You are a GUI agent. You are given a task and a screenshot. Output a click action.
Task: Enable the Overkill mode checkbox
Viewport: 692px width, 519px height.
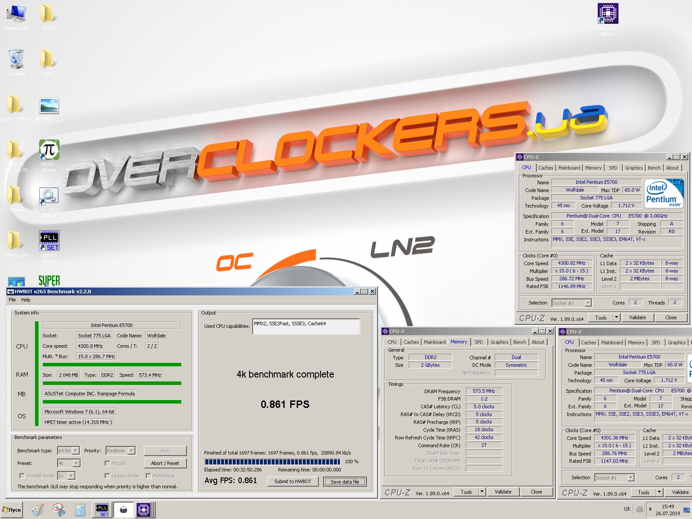click(x=22, y=476)
